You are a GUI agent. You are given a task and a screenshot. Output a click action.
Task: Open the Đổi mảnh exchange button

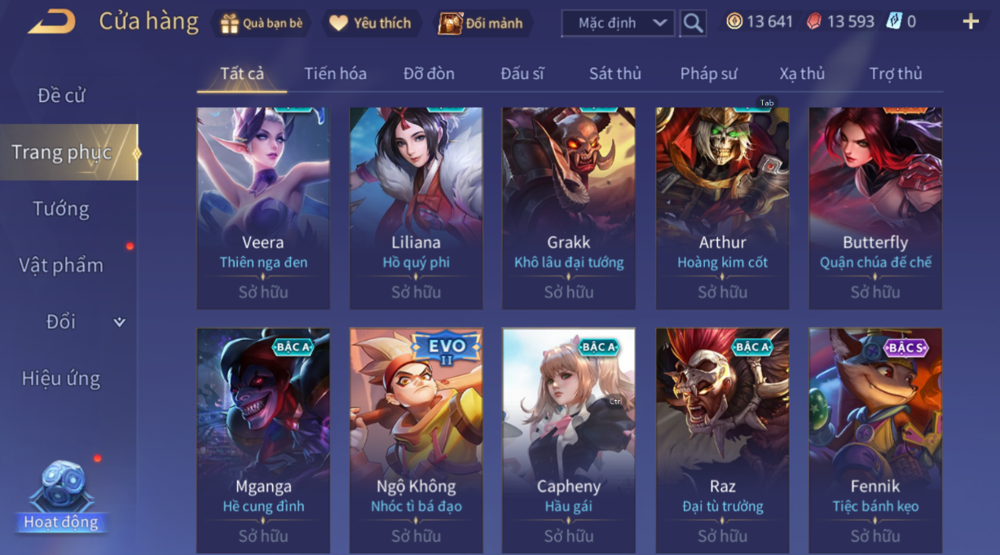coord(481,24)
